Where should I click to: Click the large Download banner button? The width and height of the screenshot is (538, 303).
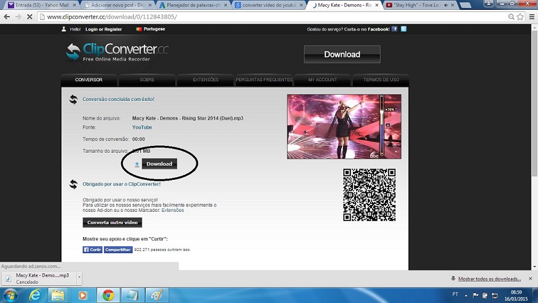[x=342, y=54]
